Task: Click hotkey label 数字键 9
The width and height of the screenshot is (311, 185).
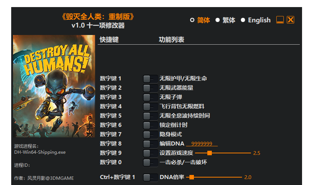Action: (110, 153)
